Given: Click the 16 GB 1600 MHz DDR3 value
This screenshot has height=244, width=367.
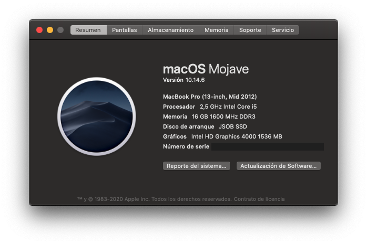Looking at the screenshot, I should [x=223, y=116].
